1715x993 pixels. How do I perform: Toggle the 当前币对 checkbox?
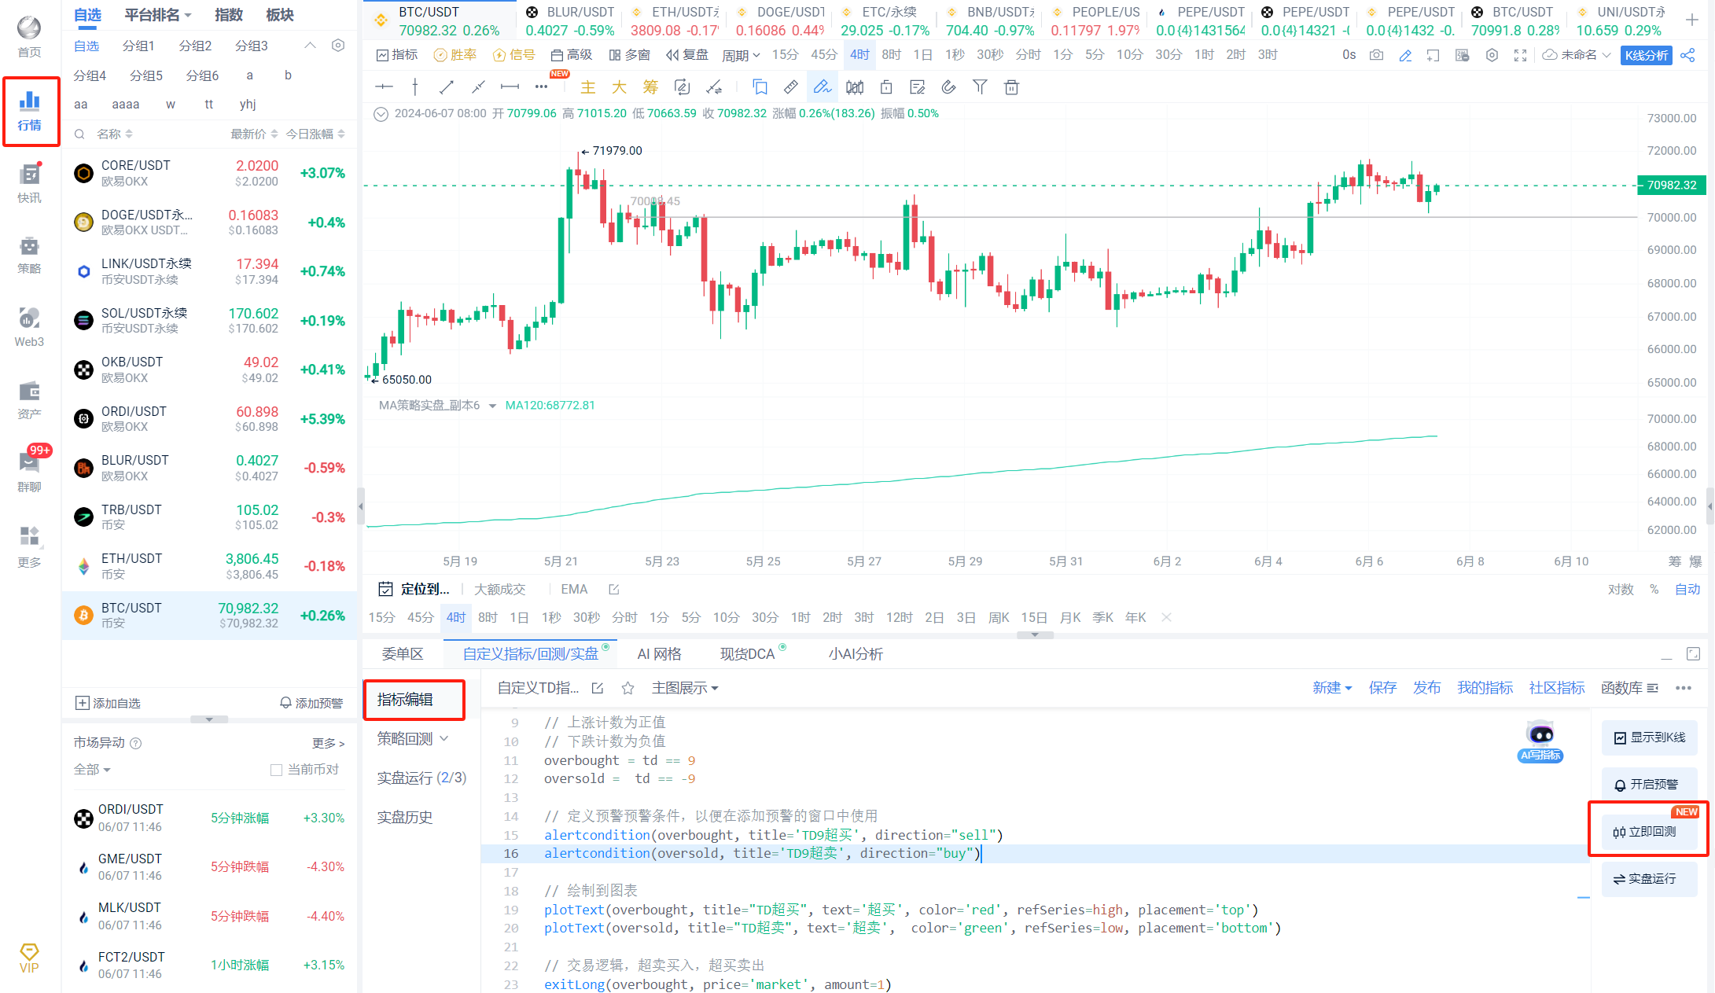pyautogui.click(x=276, y=770)
